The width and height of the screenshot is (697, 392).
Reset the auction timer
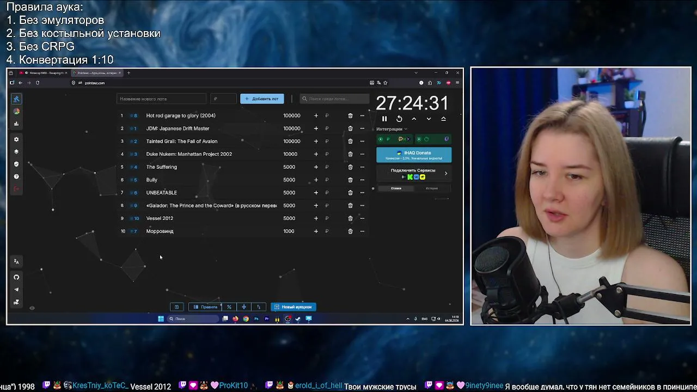point(399,119)
